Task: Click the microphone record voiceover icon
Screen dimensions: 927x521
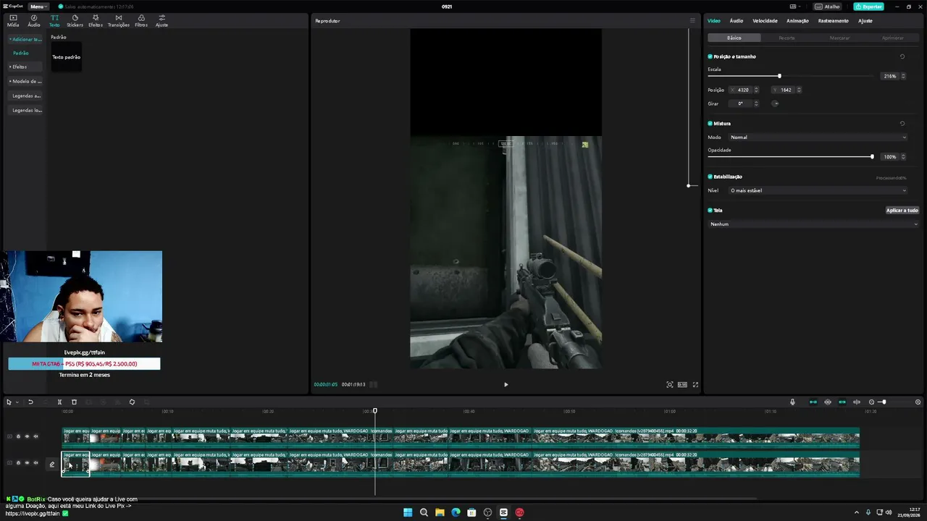Action: point(792,402)
